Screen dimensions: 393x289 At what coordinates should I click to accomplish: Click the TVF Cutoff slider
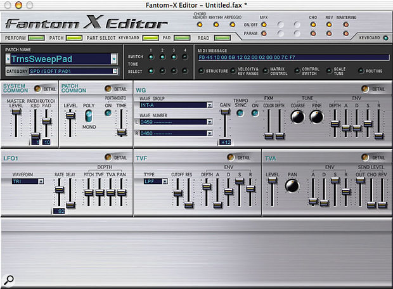point(177,192)
